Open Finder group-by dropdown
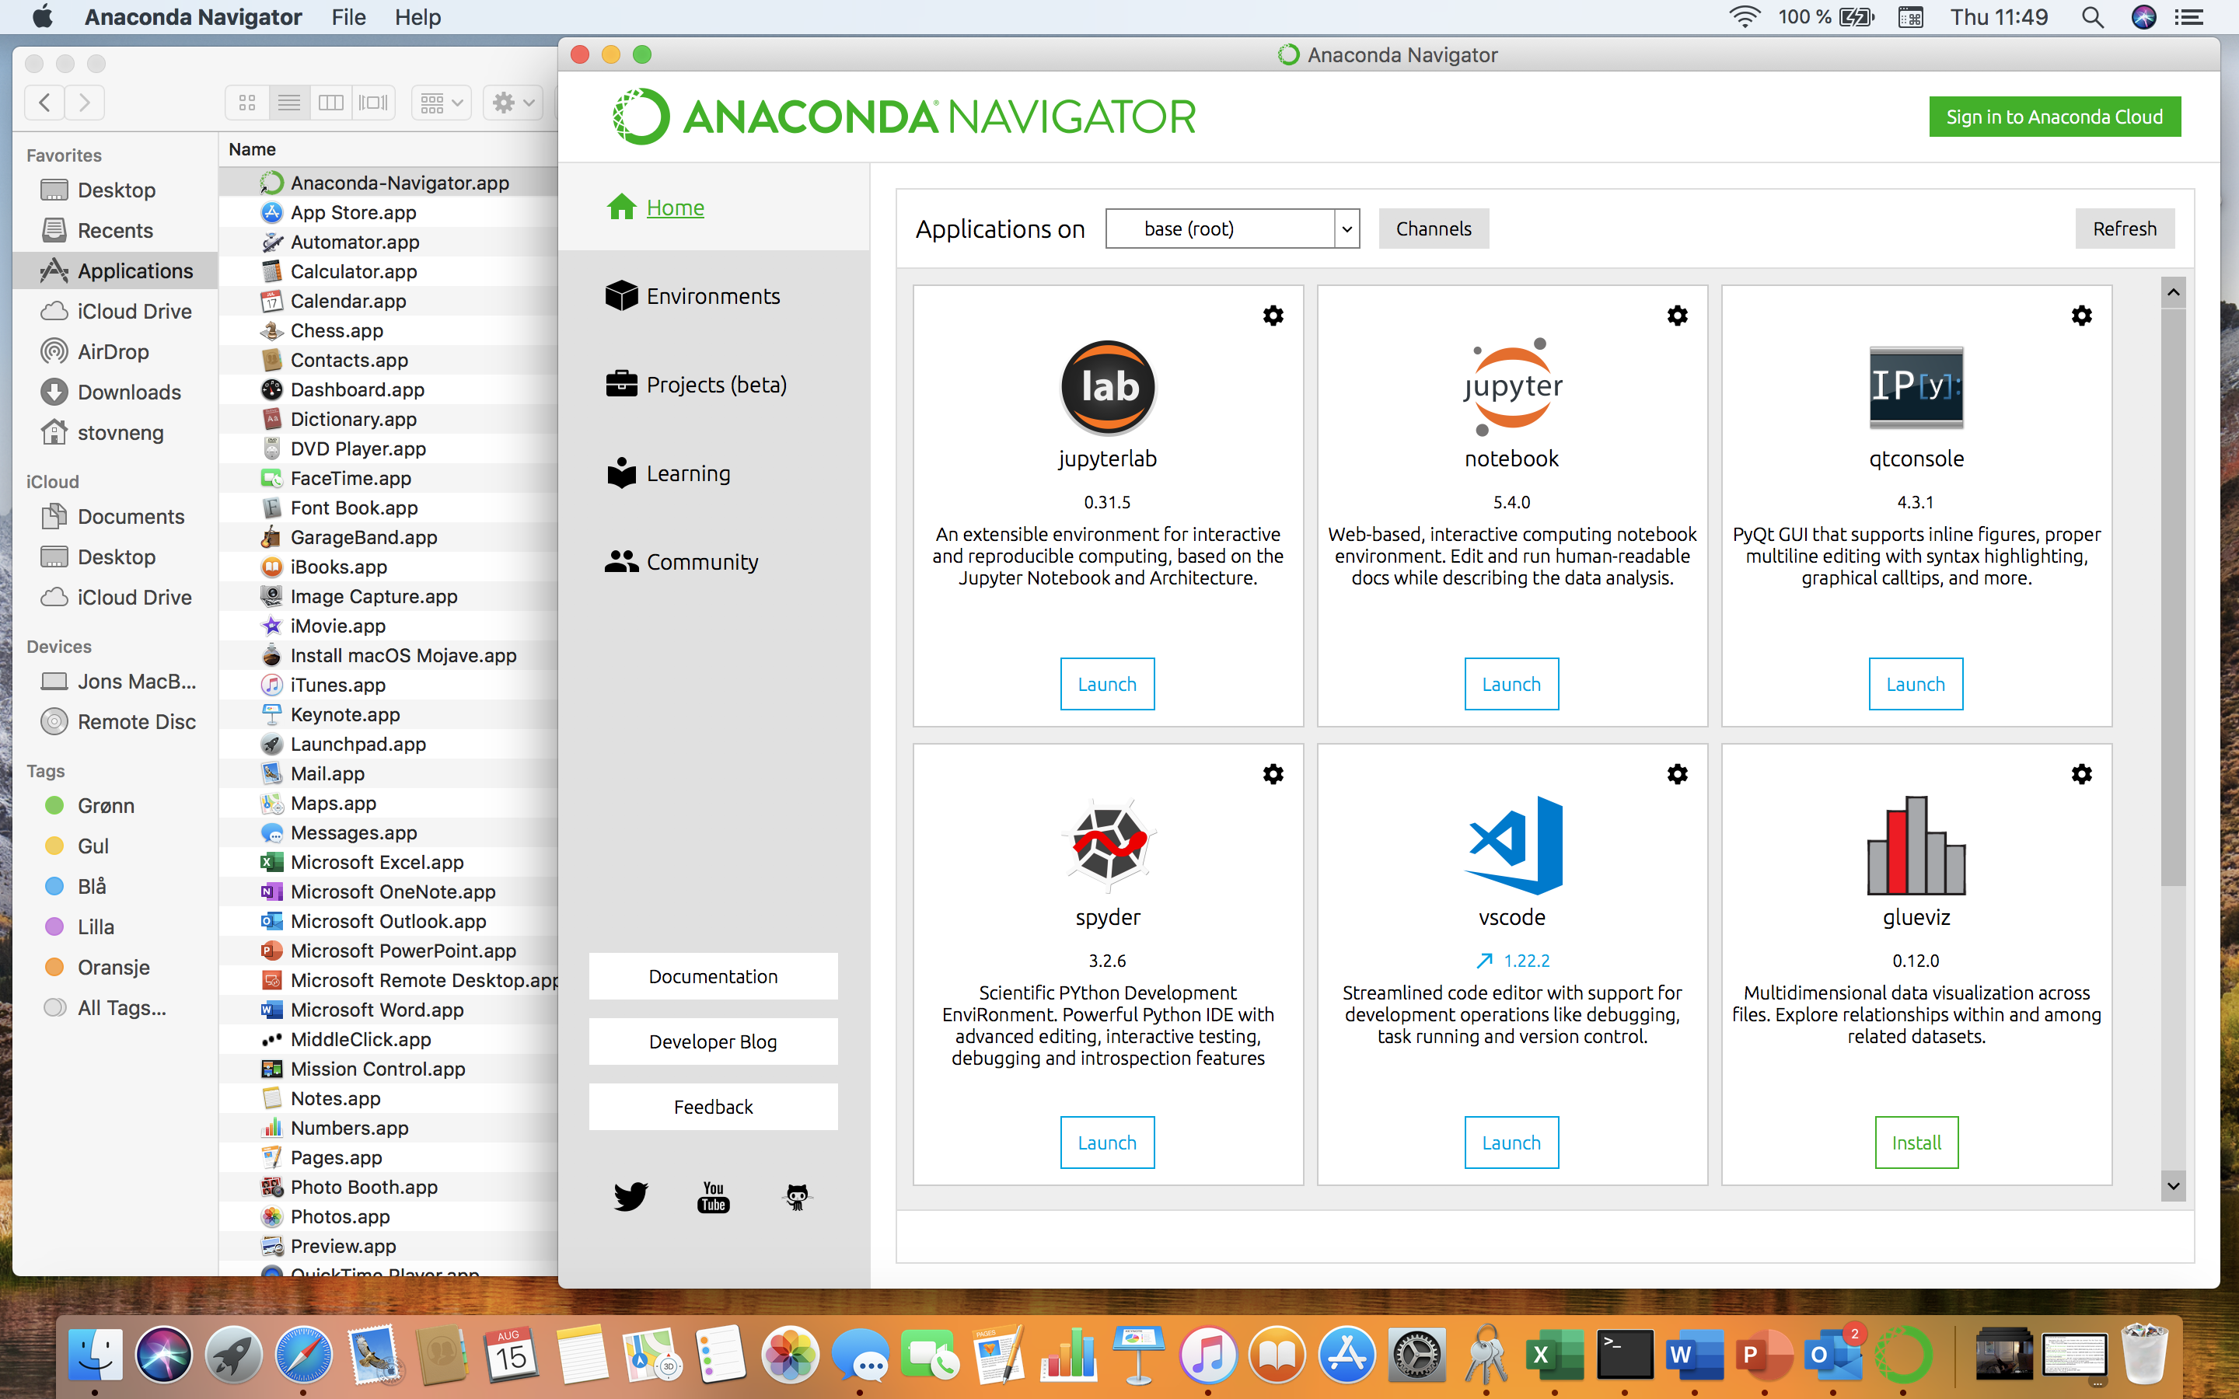 [x=442, y=102]
